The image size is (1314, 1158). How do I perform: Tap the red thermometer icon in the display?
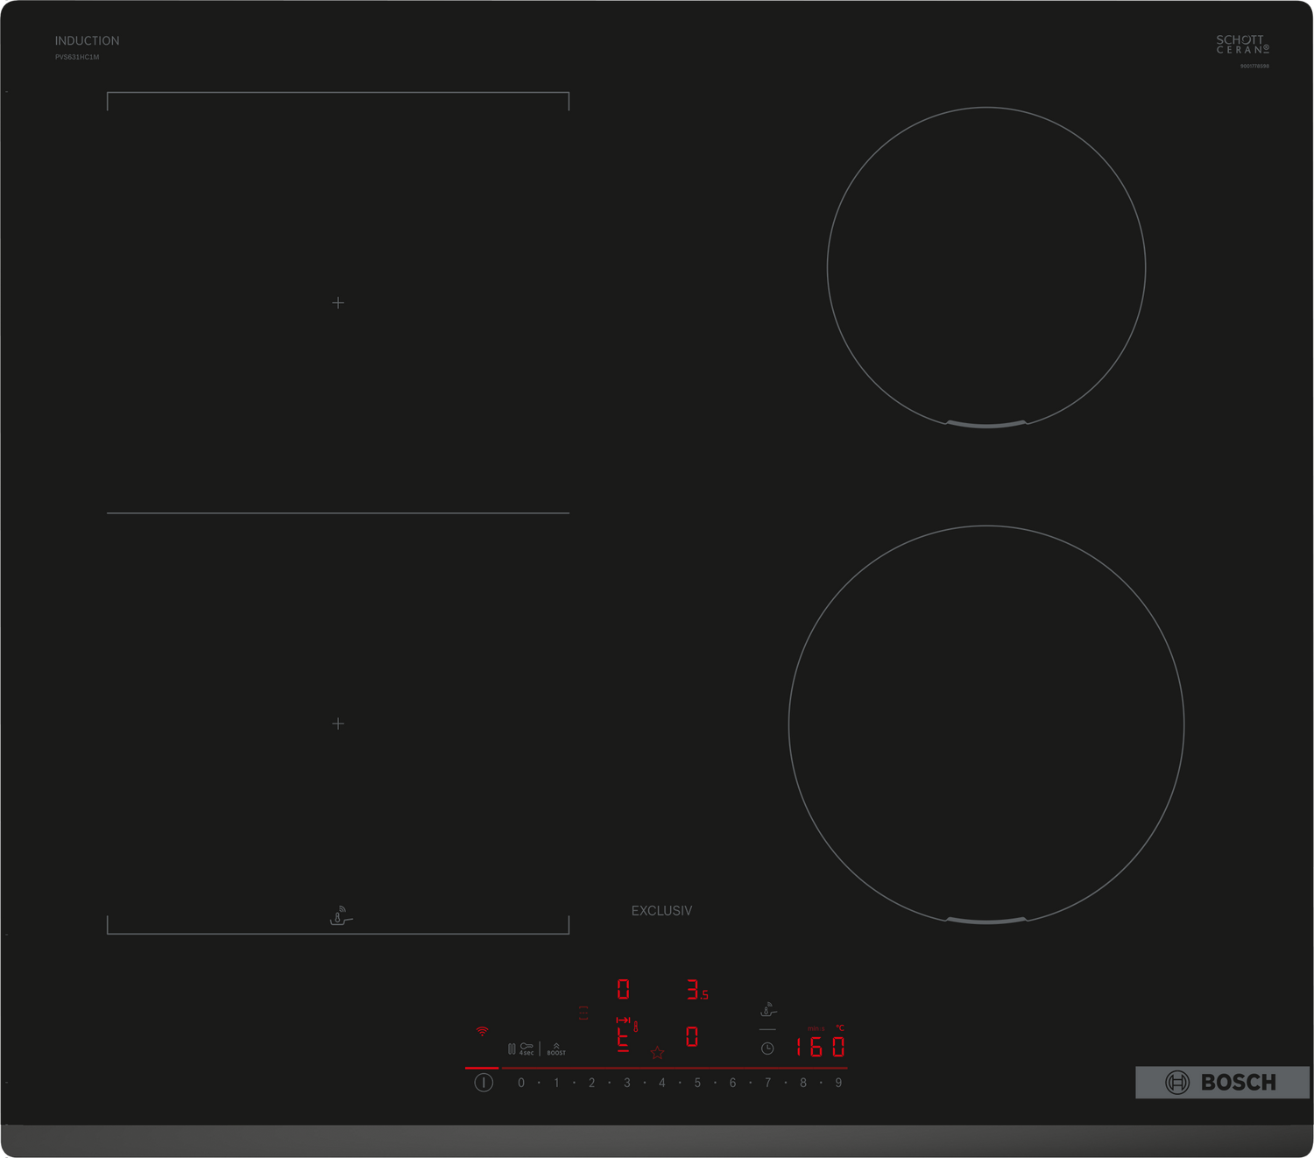point(635,1026)
